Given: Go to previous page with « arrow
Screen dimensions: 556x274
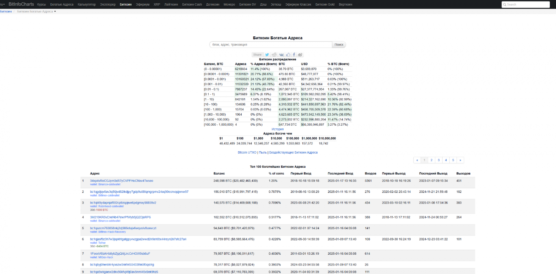Looking at the screenshot, I should (x=417, y=160).
